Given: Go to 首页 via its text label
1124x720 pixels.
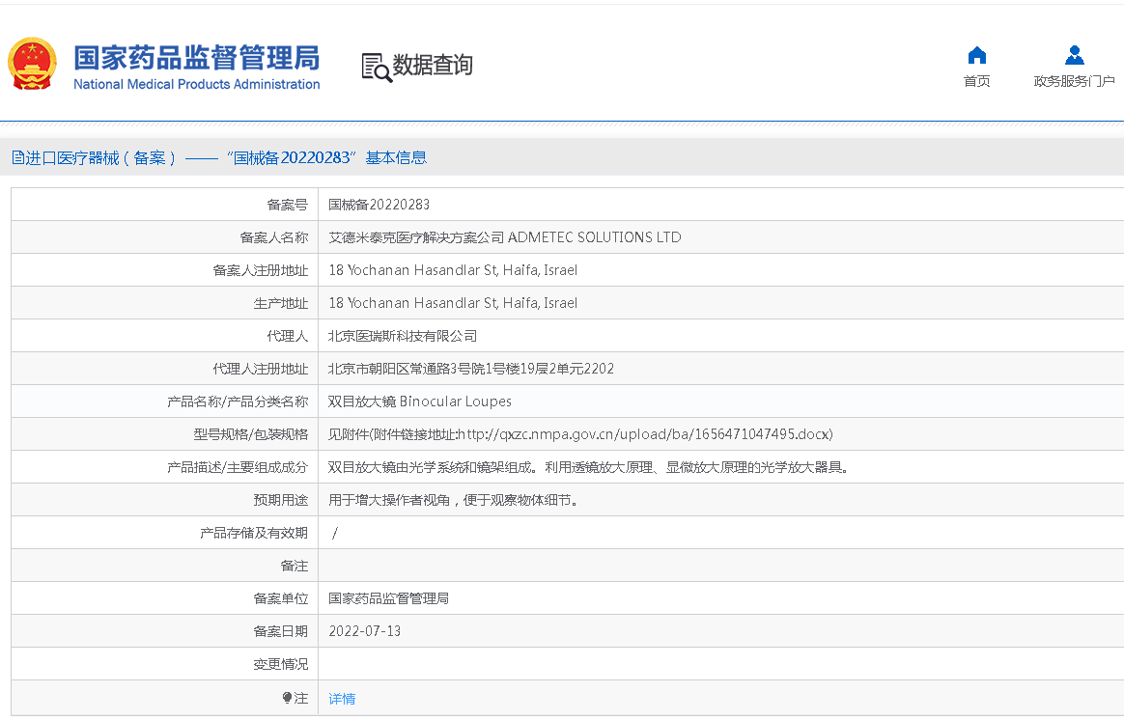Looking at the screenshot, I should click(977, 81).
